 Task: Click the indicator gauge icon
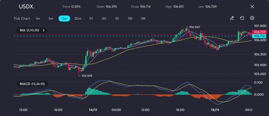tap(242, 18)
